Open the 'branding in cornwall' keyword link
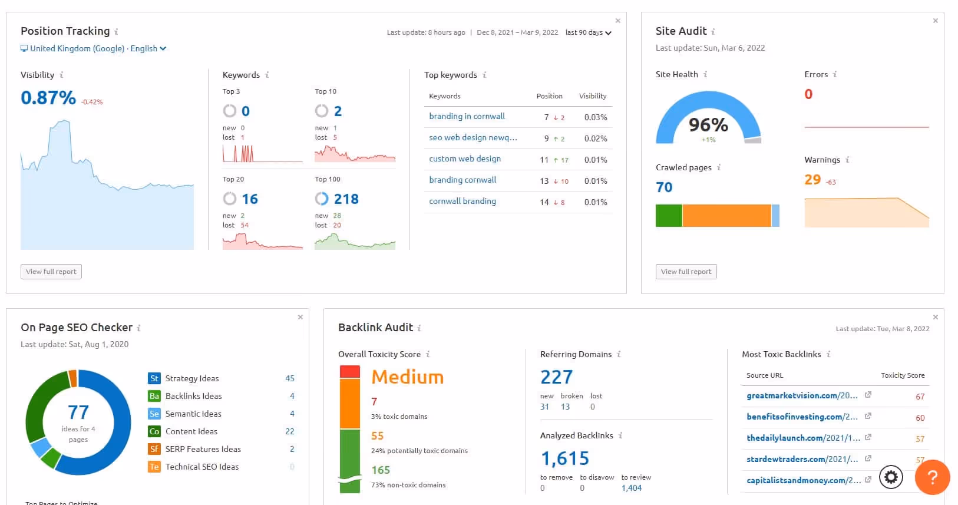The image size is (958, 505). (467, 116)
